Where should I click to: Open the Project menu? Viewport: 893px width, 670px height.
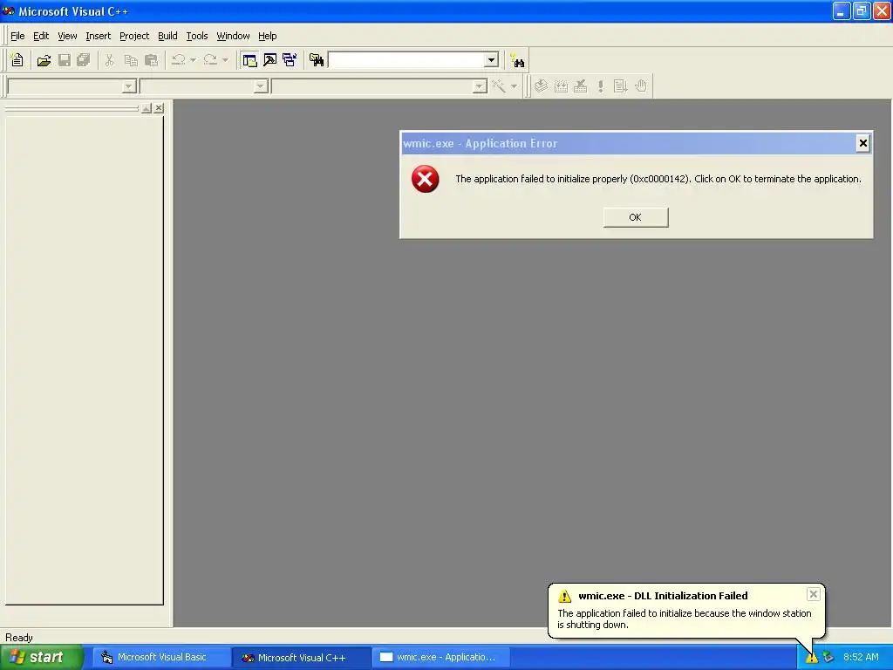tap(134, 36)
